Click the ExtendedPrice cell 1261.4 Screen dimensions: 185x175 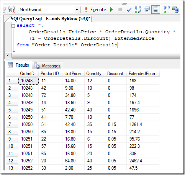coord(143,124)
